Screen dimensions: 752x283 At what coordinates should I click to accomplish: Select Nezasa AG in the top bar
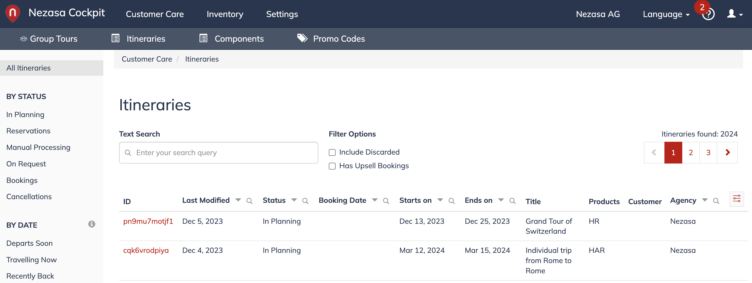(598, 14)
